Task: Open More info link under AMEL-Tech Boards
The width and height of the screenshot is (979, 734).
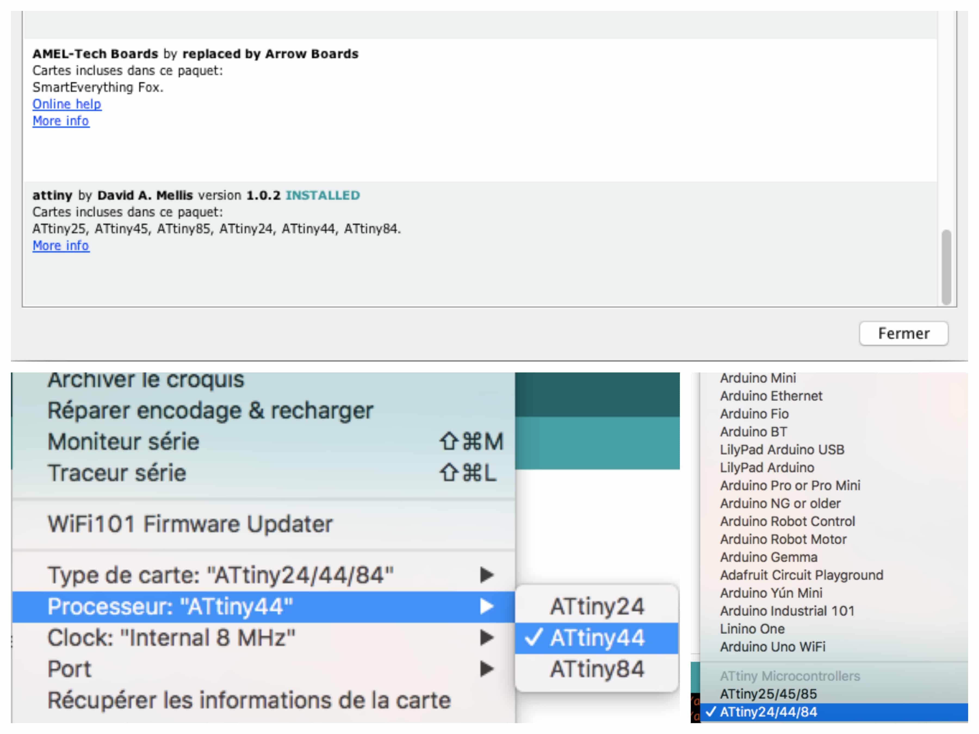Action: [x=61, y=121]
